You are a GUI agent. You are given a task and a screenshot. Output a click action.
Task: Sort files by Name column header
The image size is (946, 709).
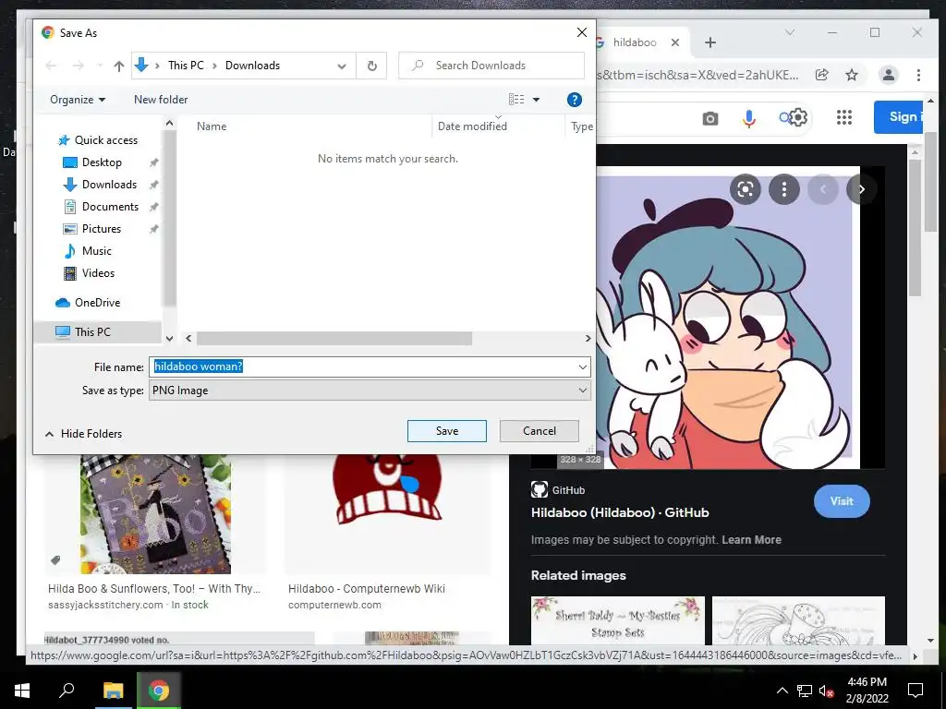tap(212, 126)
